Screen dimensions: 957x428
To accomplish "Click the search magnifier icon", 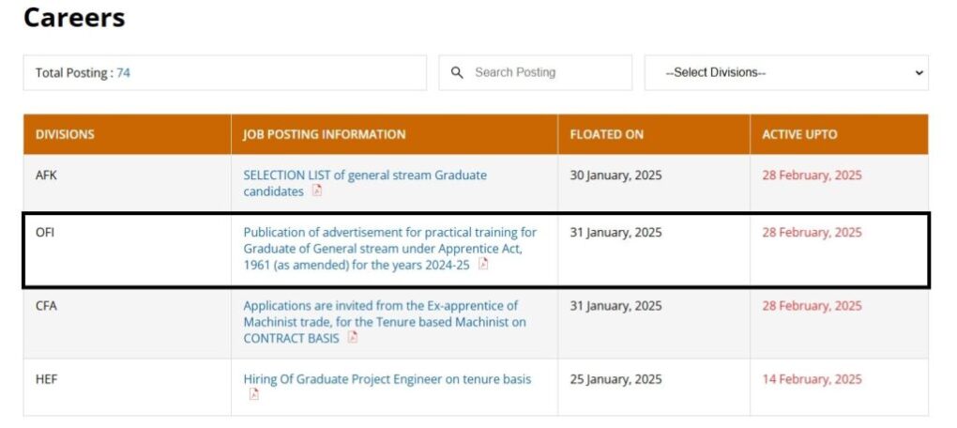I will tap(457, 72).
